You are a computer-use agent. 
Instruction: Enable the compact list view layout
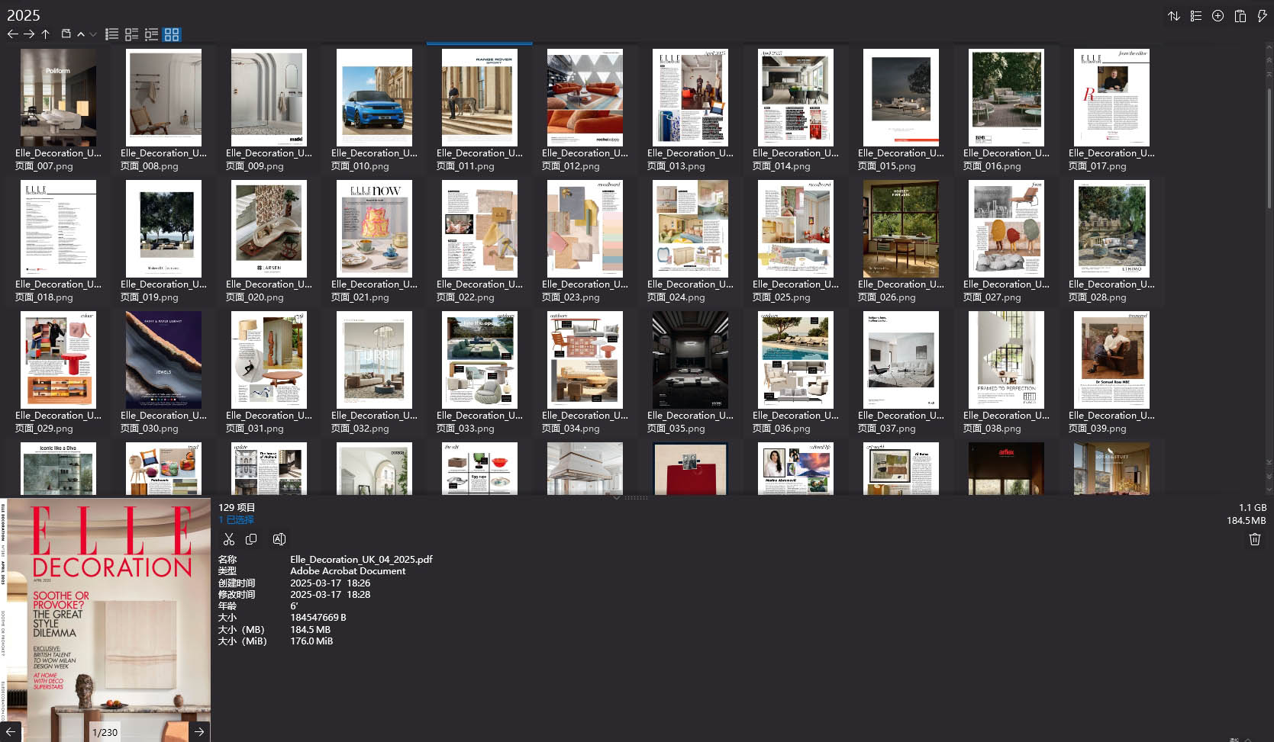131,34
